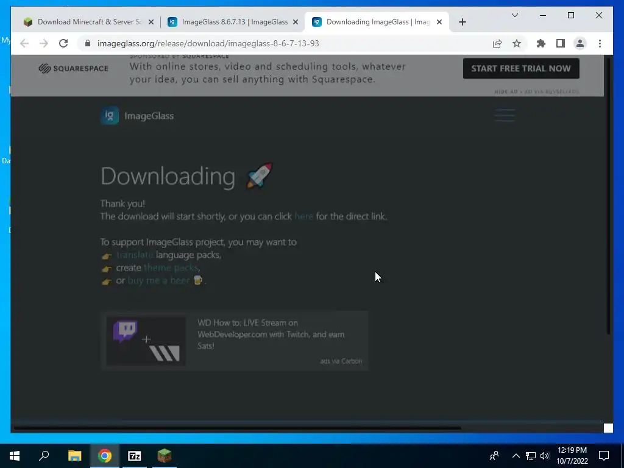This screenshot has height=468, width=624.
Task: Open the Chrome three-dot menu
Action: 600,43
